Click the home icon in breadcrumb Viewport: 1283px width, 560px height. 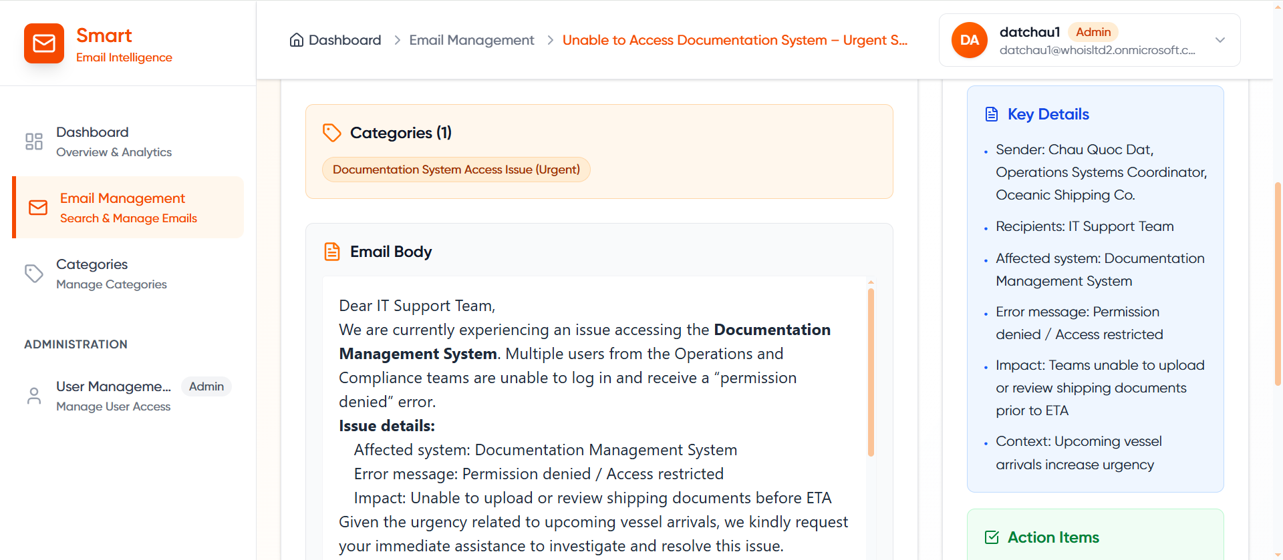coord(296,40)
